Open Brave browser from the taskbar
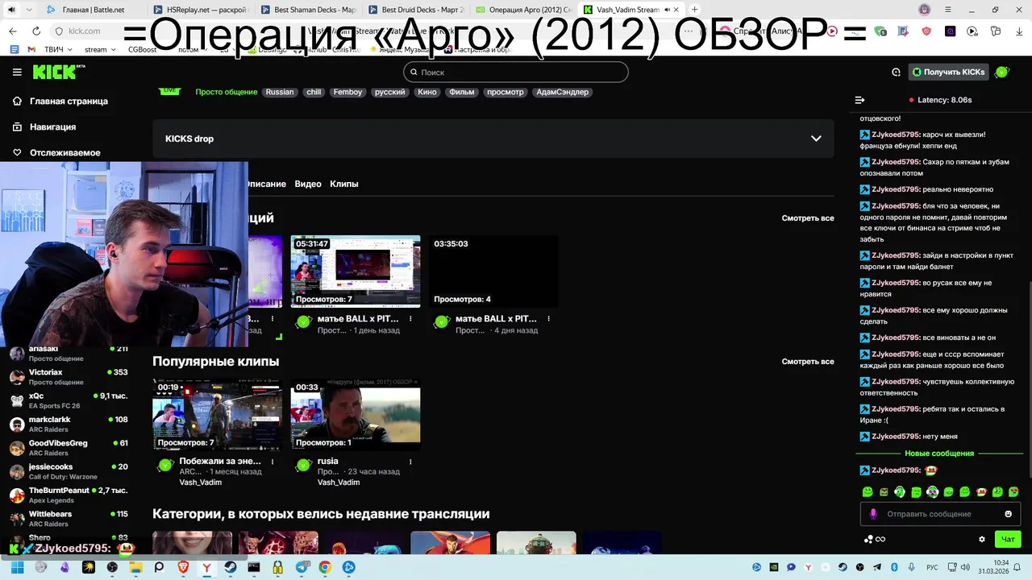This screenshot has width=1032, height=580. pyautogui.click(x=183, y=567)
